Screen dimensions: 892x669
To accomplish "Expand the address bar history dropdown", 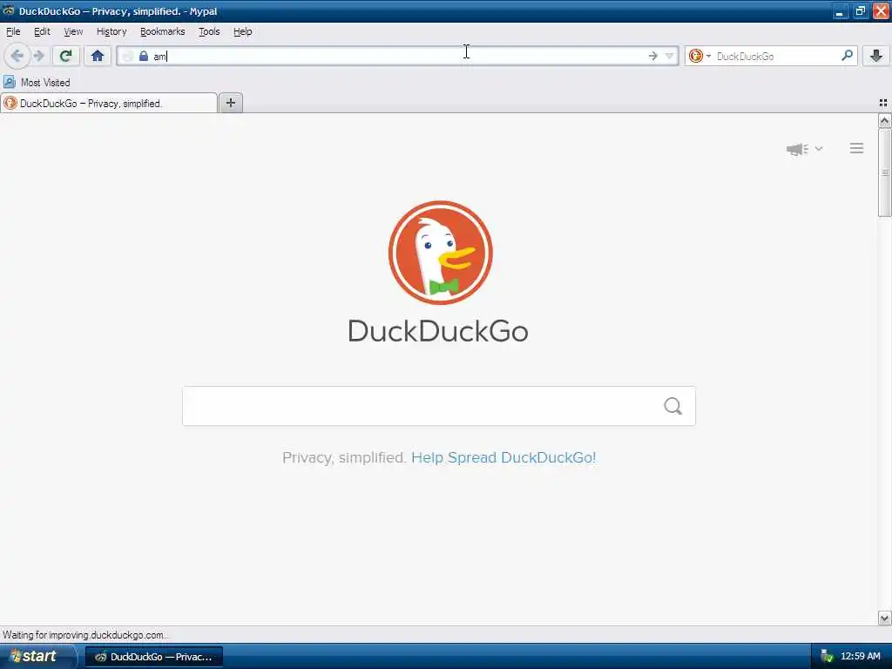I will point(670,56).
